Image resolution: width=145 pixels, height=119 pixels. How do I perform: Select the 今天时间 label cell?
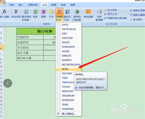(30, 48)
